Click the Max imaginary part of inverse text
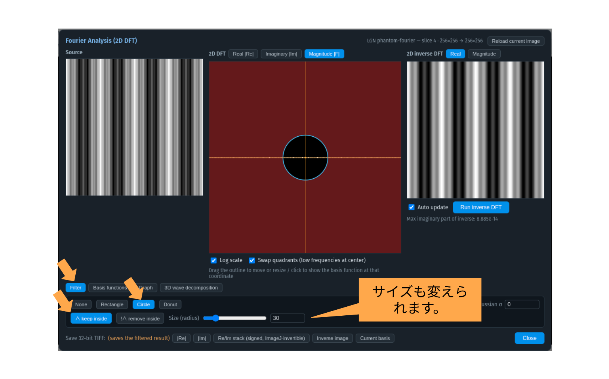 click(452, 219)
